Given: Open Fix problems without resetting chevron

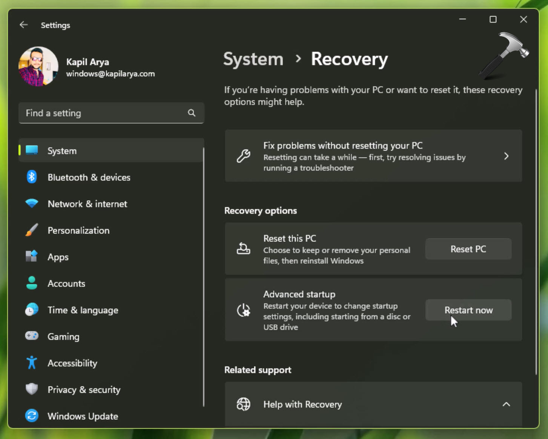Looking at the screenshot, I should click(506, 156).
